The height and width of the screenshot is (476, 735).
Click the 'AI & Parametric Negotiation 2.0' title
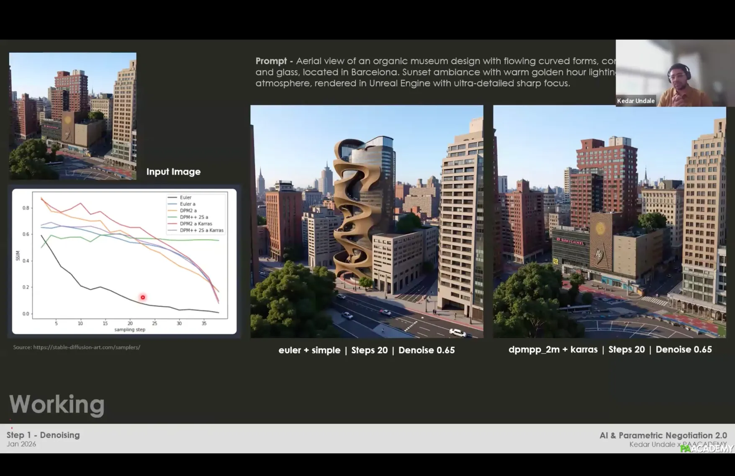663,435
